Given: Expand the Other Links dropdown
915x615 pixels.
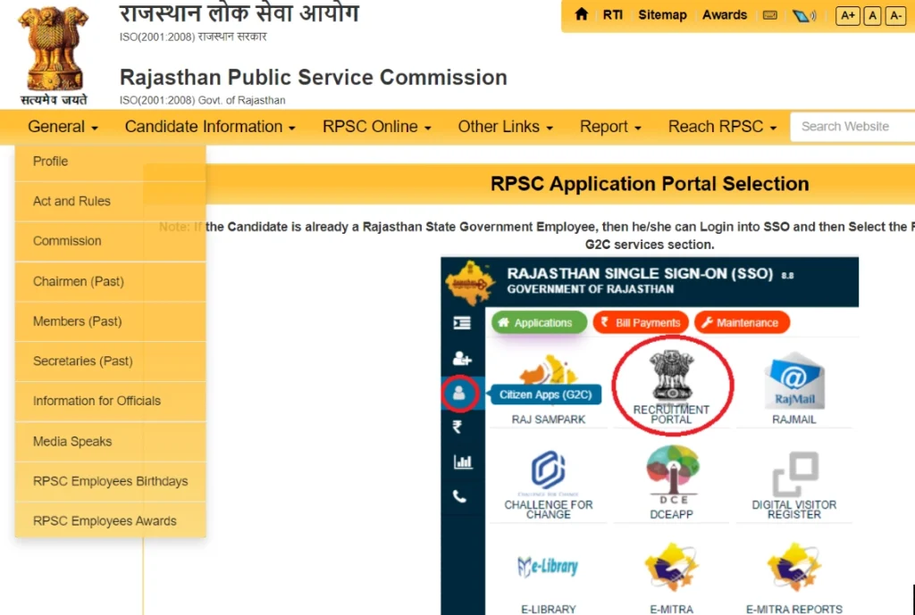Looking at the screenshot, I should pyautogui.click(x=505, y=127).
